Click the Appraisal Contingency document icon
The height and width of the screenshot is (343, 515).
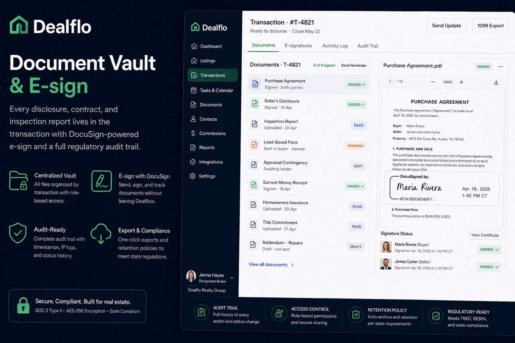254,165
